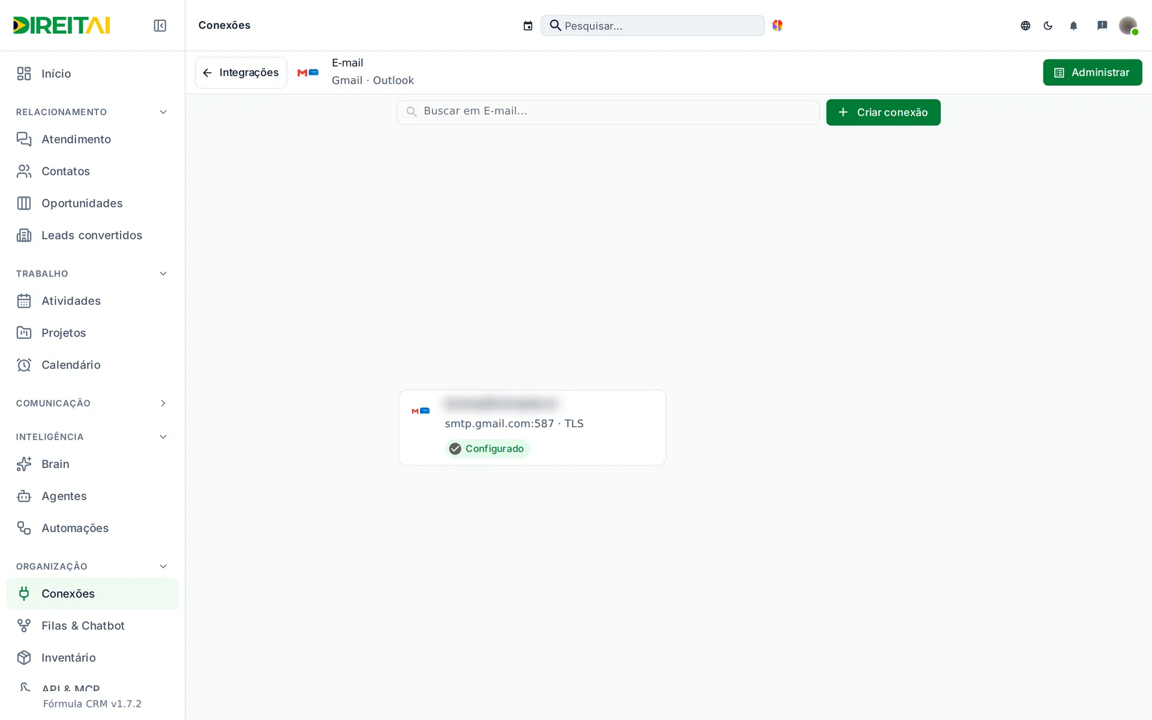
Task: Open the calendar icon in top bar
Action: click(527, 25)
